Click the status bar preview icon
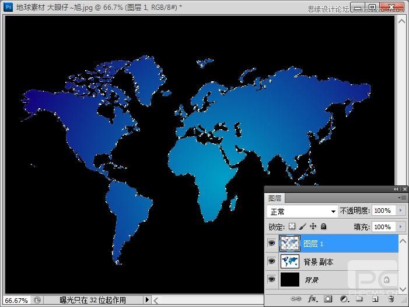409x307 pixels. point(37,300)
